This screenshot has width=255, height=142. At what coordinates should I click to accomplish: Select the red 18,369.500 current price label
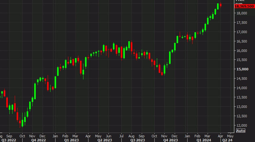(x=244, y=6)
